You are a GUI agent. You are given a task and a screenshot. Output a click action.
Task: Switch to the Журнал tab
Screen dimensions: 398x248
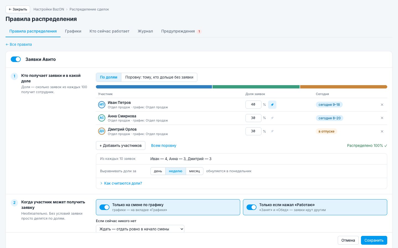pos(145,31)
